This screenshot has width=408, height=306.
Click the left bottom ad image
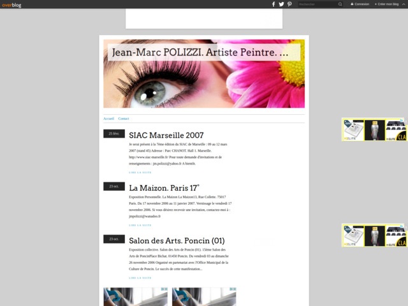click(136, 296)
